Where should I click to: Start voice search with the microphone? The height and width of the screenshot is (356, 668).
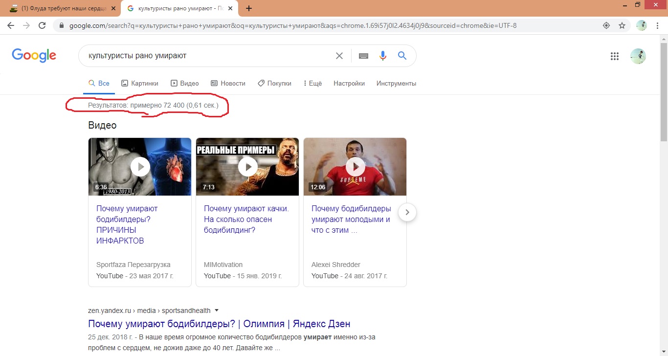point(383,56)
